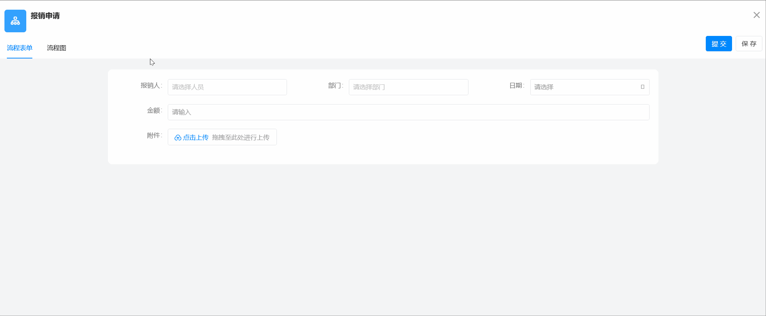Open the 日期 date picker field
This screenshot has height=316, width=766.
(584, 87)
